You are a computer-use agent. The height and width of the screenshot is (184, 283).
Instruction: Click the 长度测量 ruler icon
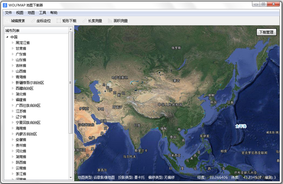click(84, 21)
